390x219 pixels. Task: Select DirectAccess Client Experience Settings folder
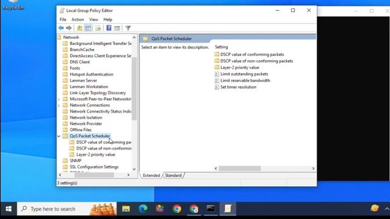point(101,56)
